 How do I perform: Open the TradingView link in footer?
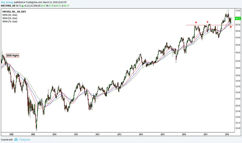[x=25, y=140]
